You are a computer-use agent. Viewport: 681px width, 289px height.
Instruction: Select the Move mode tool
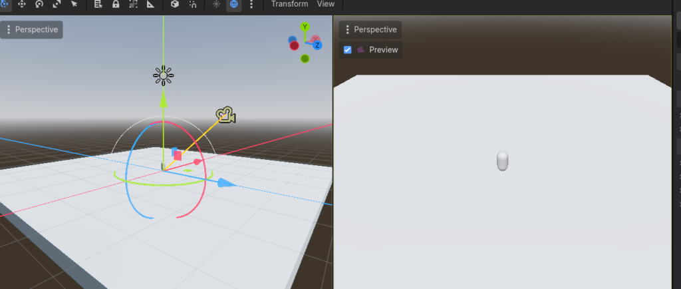[x=21, y=4]
